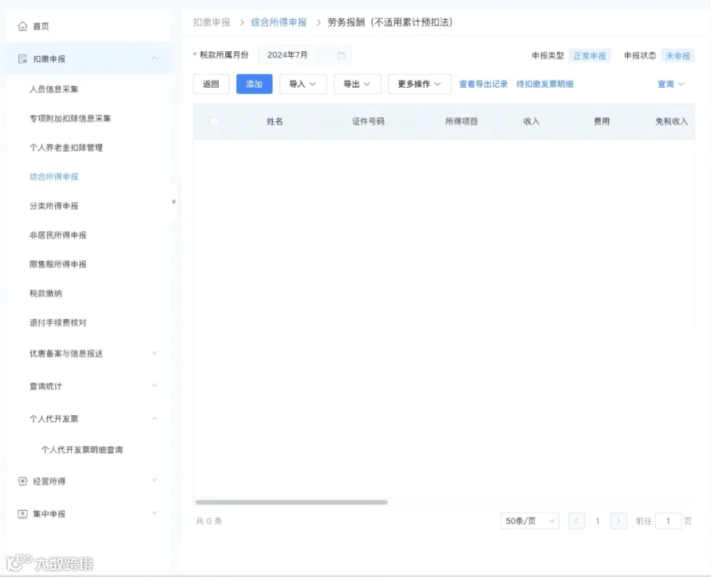711x577 pixels.
Task: Select 综合所得申报 in the sidebar
Action: [54, 177]
